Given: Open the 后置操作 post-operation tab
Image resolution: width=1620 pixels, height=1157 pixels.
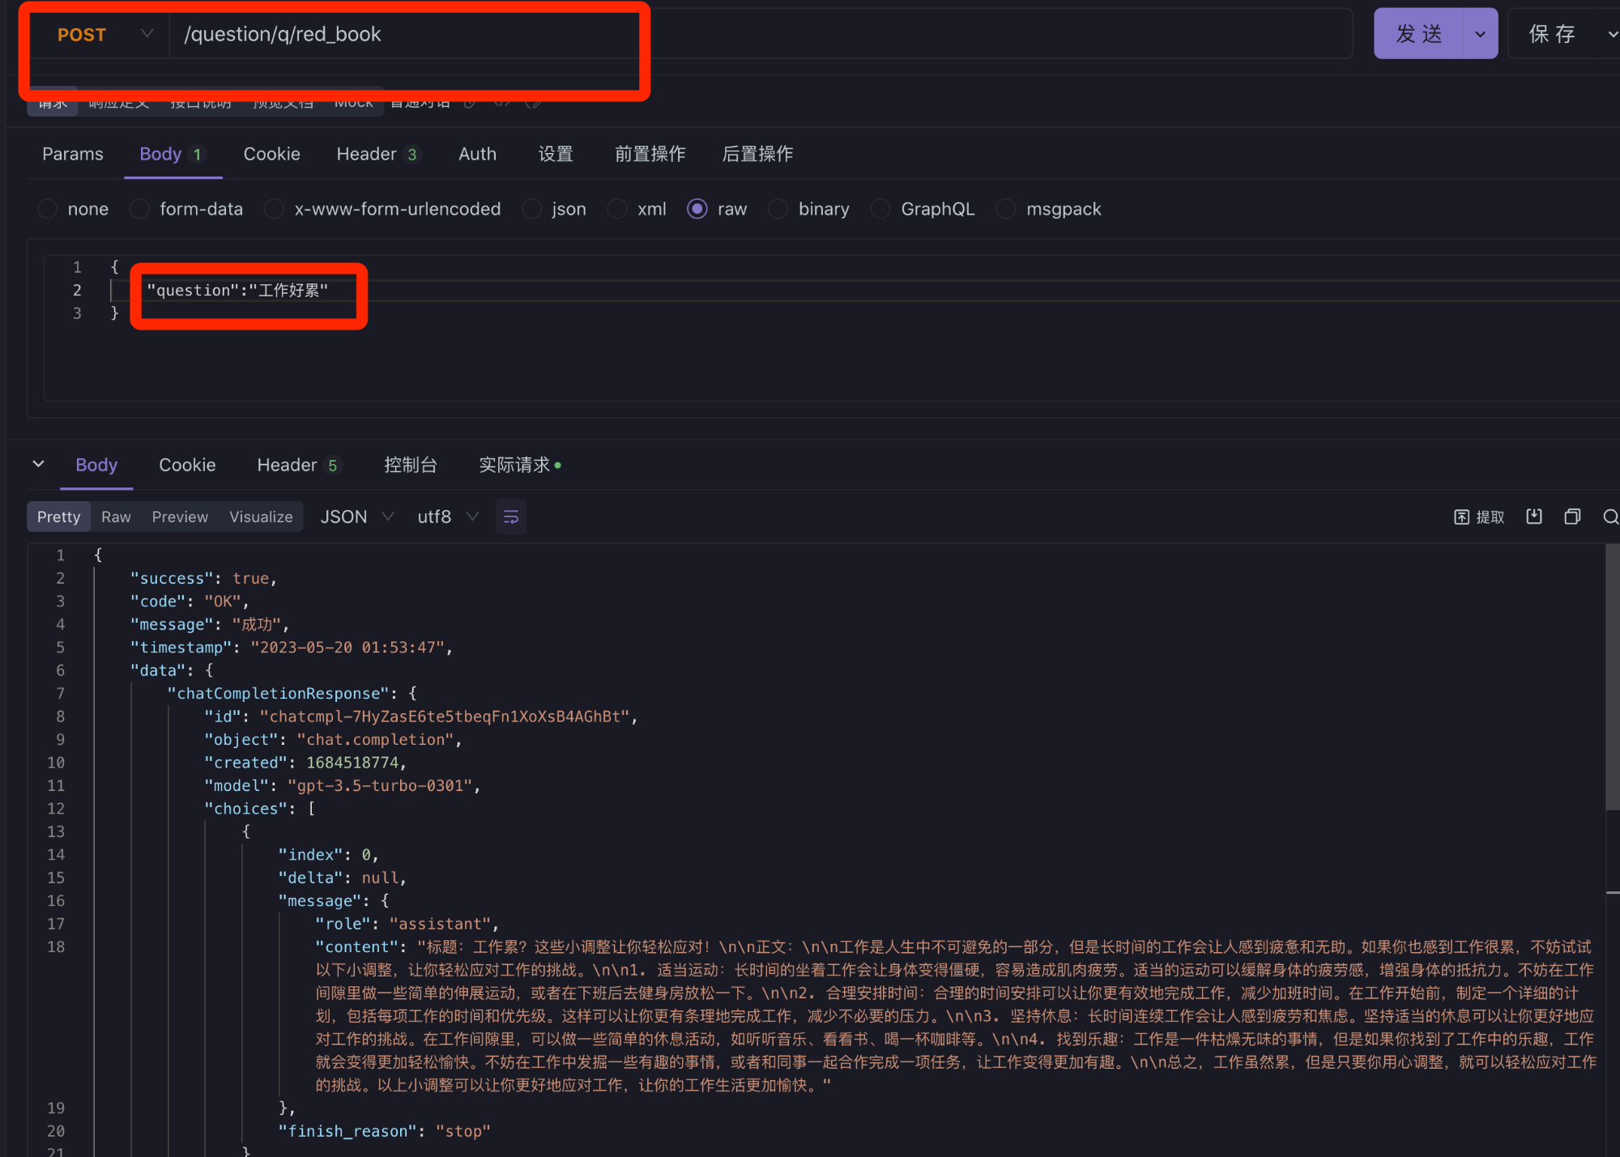Looking at the screenshot, I should 757,154.
